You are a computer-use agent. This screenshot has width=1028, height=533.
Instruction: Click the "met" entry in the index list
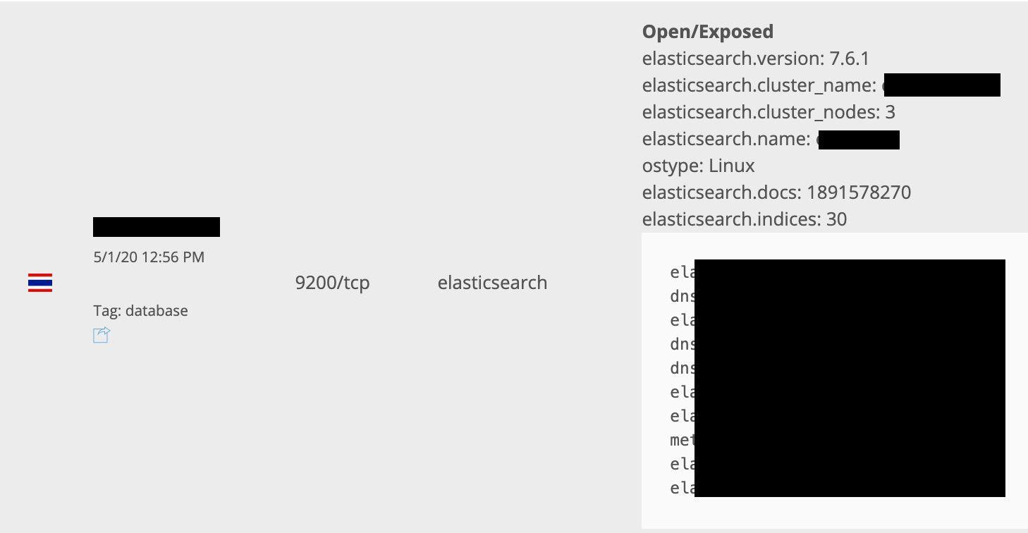click(x=682, y=441)
